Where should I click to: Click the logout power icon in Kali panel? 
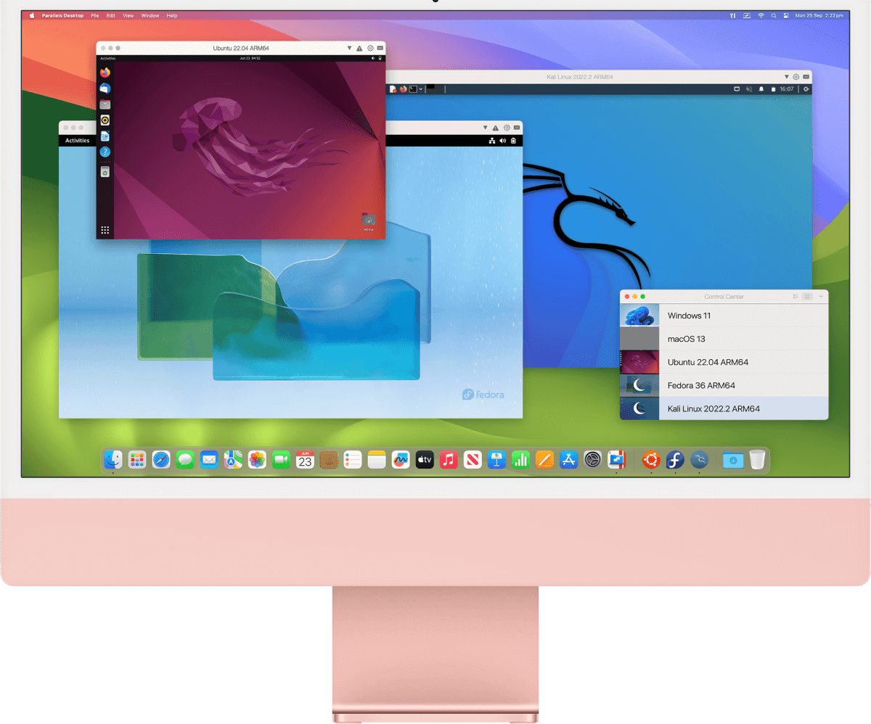tap(806, 89)
